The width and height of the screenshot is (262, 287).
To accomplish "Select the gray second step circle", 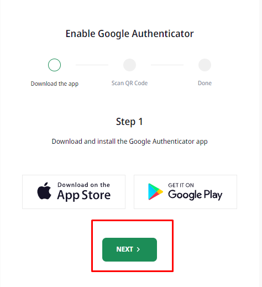I will pyautogui.click(x=129, y=65).
